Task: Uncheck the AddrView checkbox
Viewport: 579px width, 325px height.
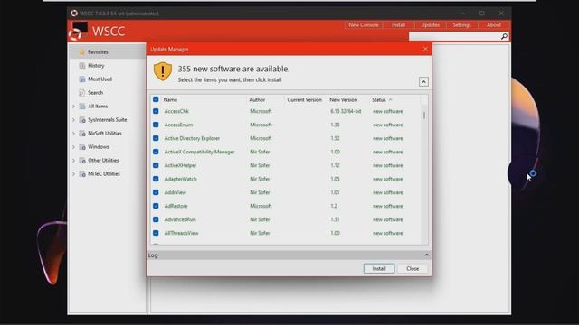Action: (156, 192)
